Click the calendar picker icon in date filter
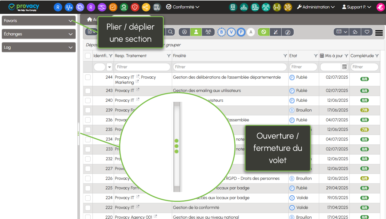 point(344,67)
